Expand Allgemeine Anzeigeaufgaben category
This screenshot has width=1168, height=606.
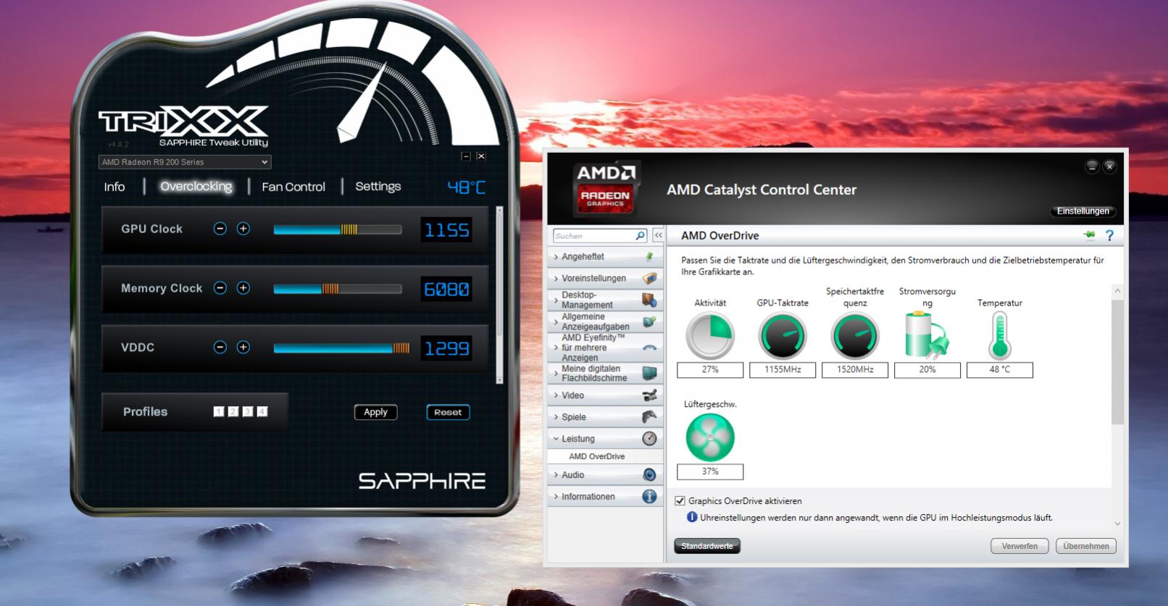(605, 321)
